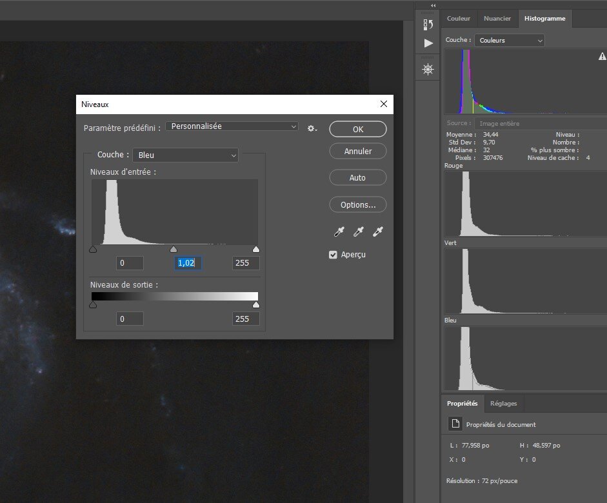Image resolution: width=607 pixels, height=503 pixels.
Task: Click the document properties page icon
Action: pos(455,424)
